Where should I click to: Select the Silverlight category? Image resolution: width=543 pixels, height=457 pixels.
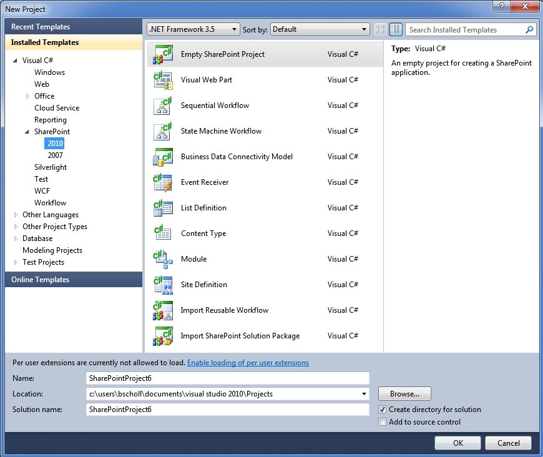click(x=50, y=167)
